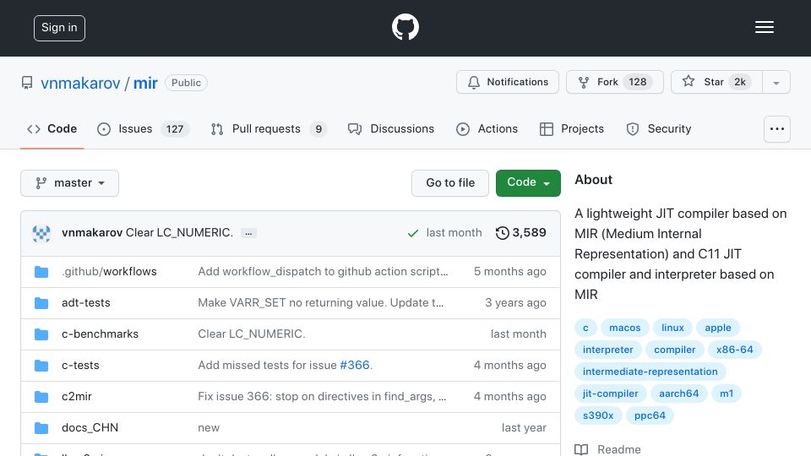Click the Sign in button
The image size is (811, 456).
(59, 28)
